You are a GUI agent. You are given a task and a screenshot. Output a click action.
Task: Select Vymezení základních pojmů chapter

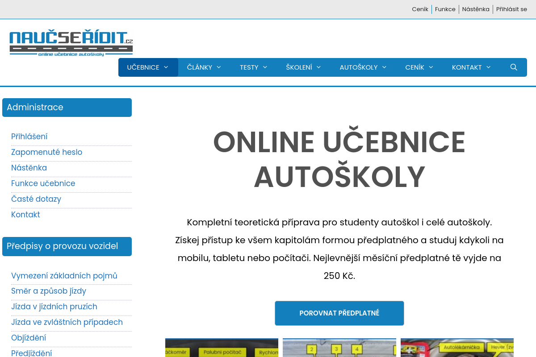click(x=64, y=276)
